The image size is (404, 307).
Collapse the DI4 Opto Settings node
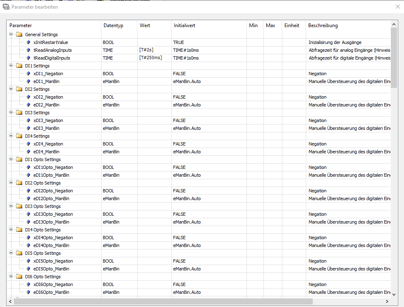click(11, 229)
